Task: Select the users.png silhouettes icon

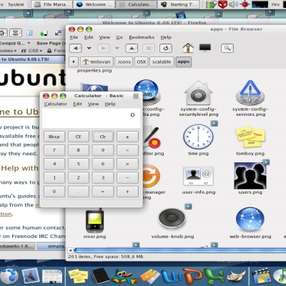Action: [250, 176]
